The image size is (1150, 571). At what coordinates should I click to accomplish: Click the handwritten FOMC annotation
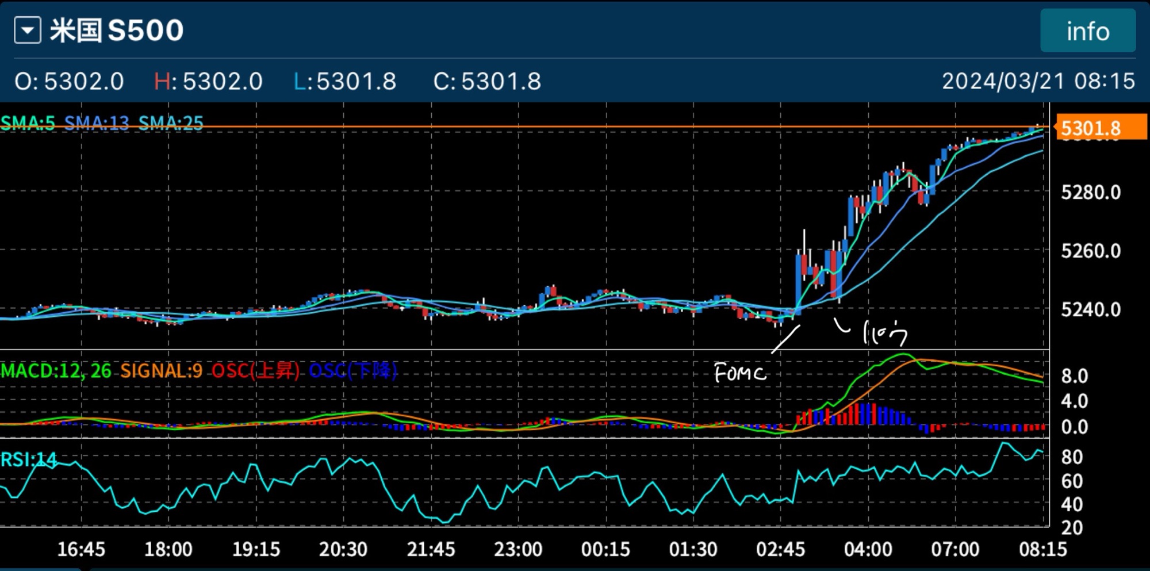(x=739, y=374)
